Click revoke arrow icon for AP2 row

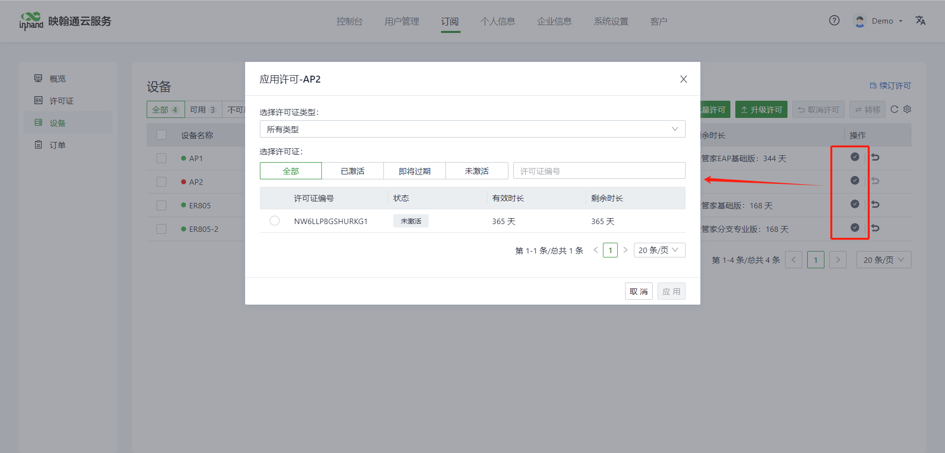click(x=875, y=181)
